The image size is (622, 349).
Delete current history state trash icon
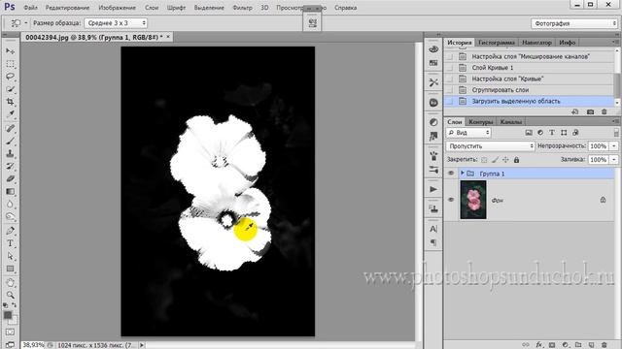coord(605,112)
